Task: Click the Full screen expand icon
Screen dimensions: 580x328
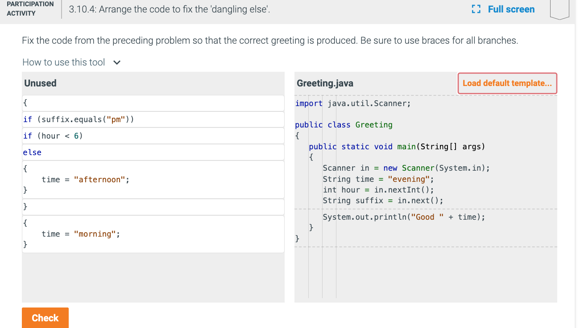Action: pos(476,8)
